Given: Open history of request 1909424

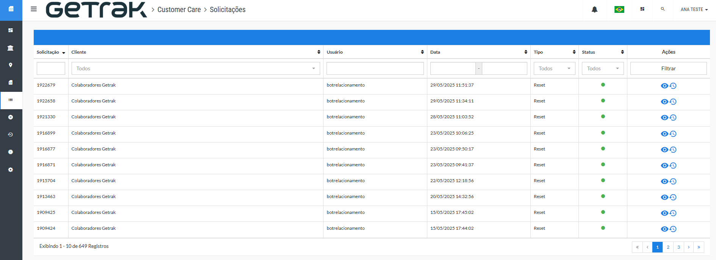Looking at the screenshot, I should click(673, 229).
